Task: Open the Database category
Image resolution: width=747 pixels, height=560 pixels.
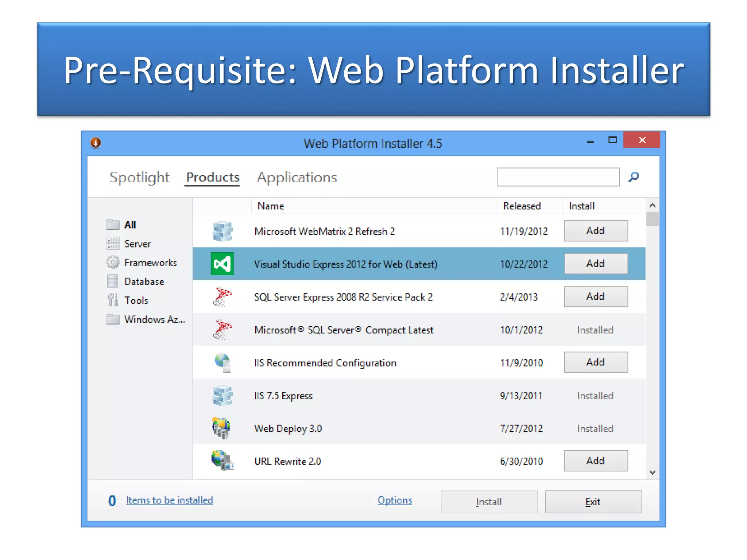Action: 144,281
